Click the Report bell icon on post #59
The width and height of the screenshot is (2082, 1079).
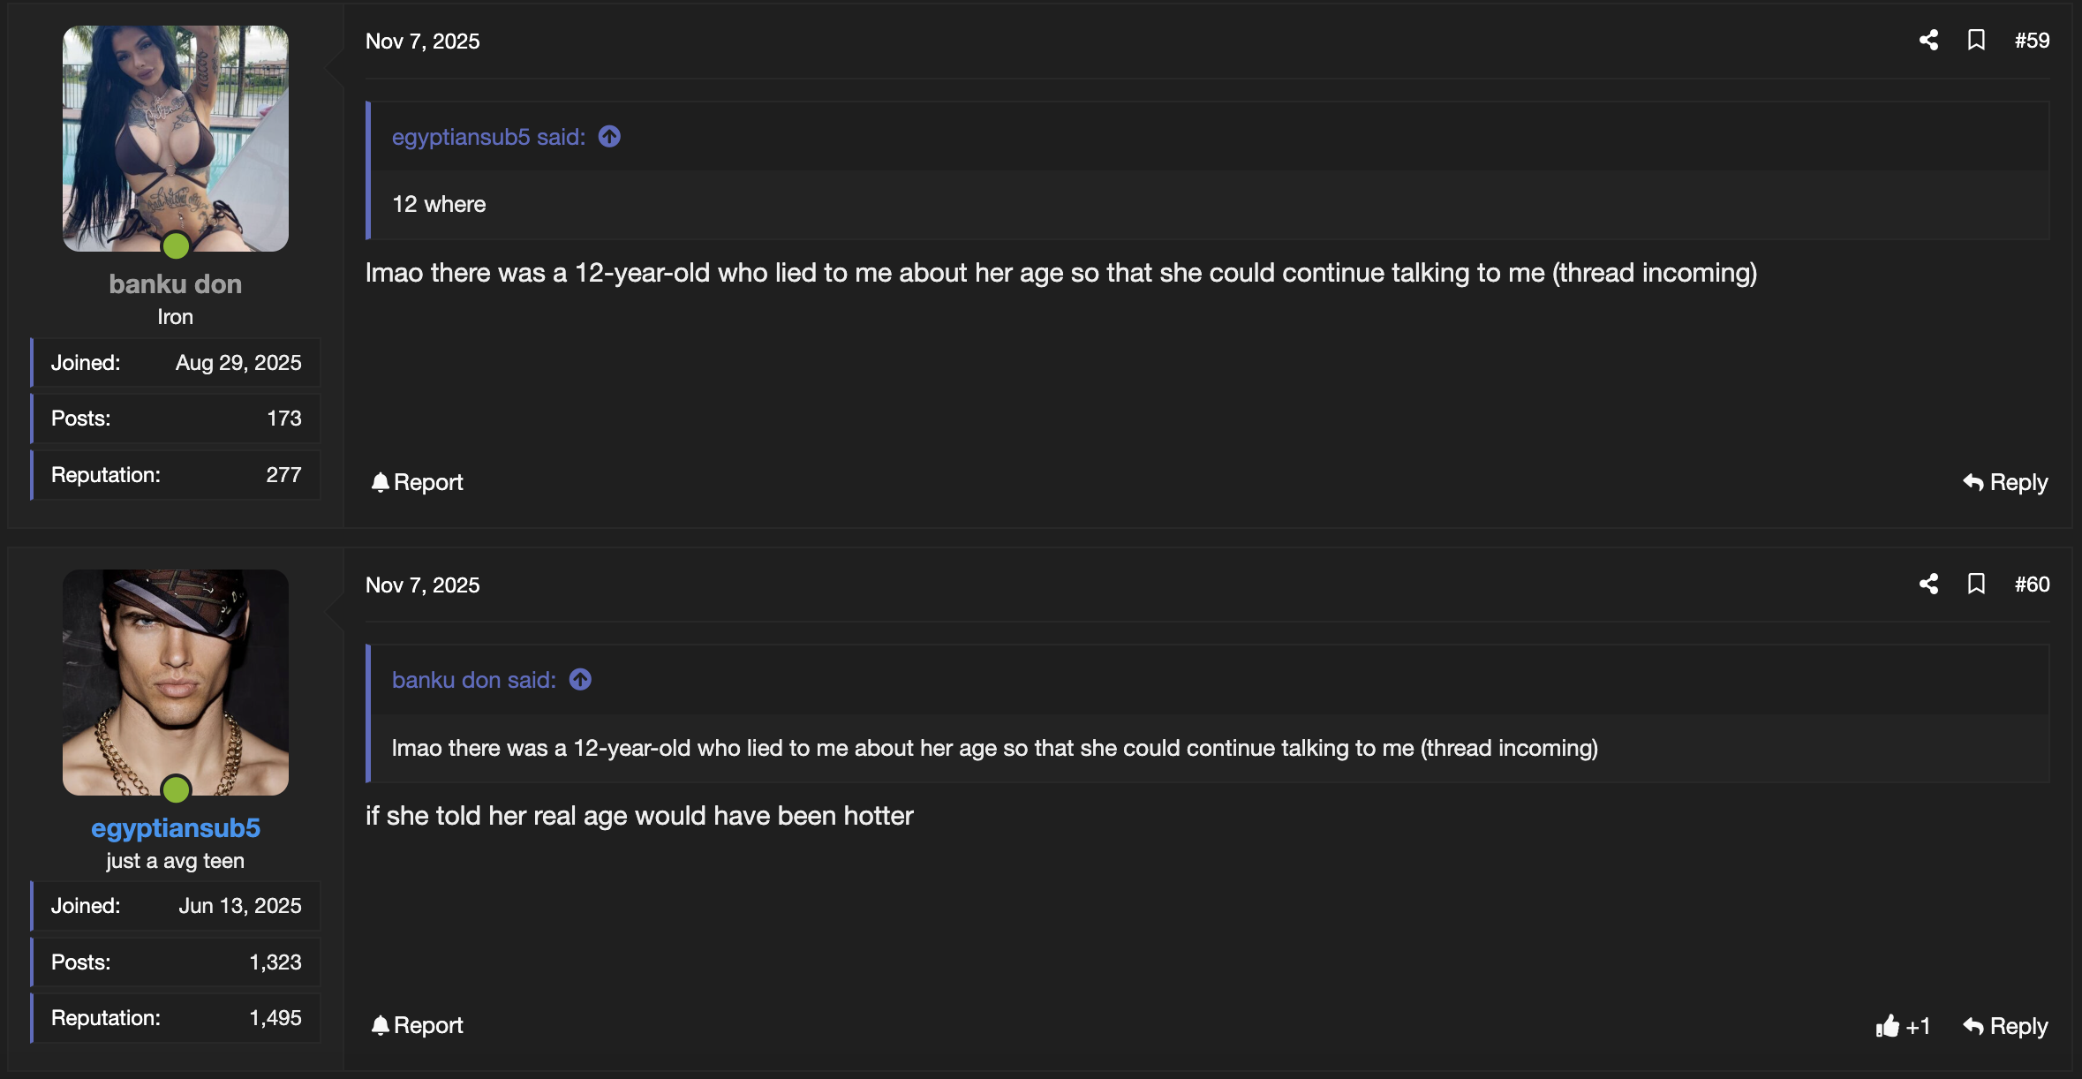[381, 482]
